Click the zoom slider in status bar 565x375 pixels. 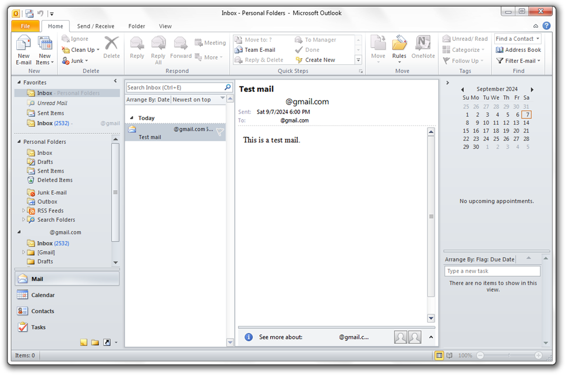[509, 356]
